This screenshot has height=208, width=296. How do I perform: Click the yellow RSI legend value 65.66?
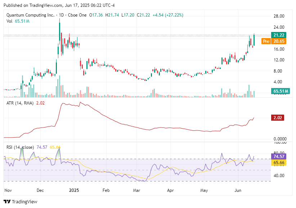pyautogui.click(x=55, y=147)
